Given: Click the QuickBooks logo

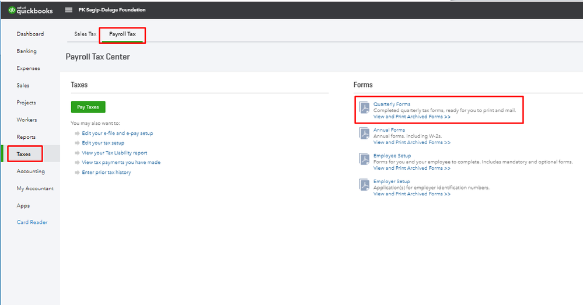Looking at the screenshot, I should 30,10.
